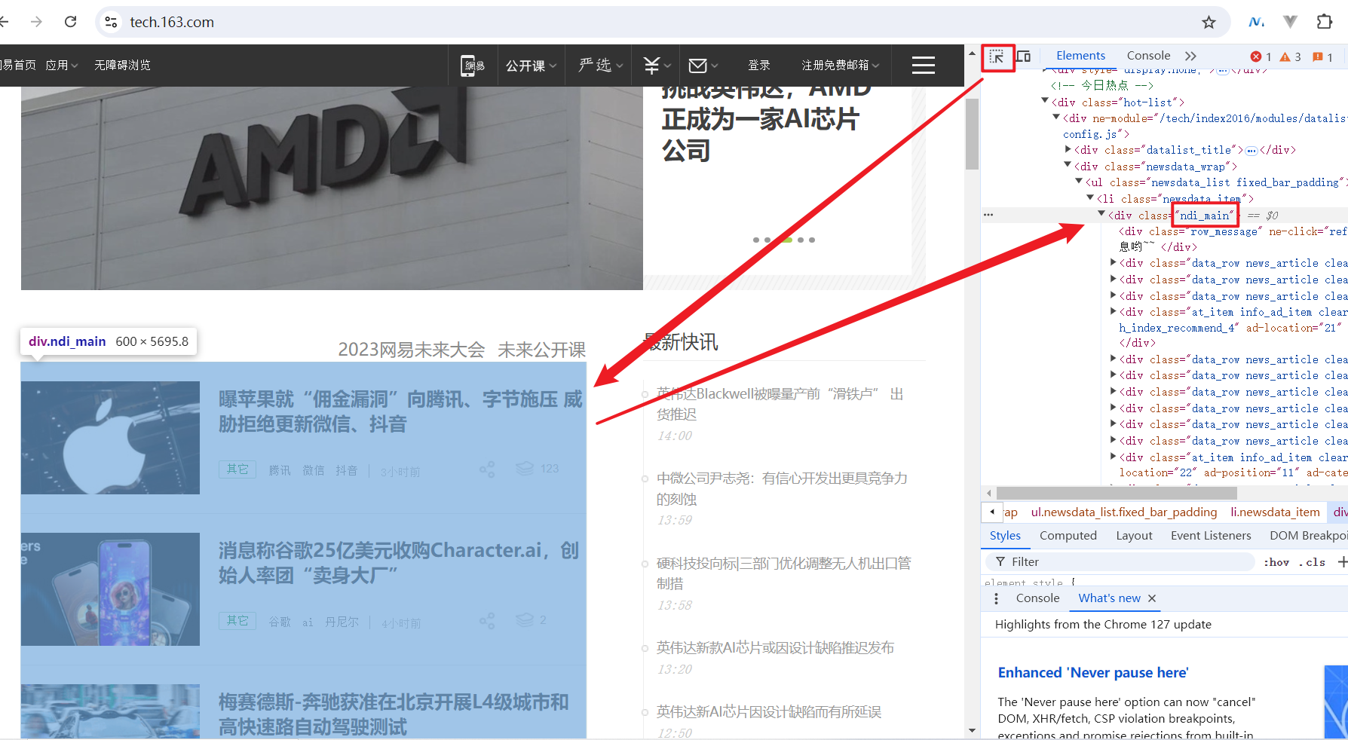The width and height of the screenshot is (1348, 740).
Task: View site information icon in address bar
Action: pyautogui.click(x=111, y=22)
